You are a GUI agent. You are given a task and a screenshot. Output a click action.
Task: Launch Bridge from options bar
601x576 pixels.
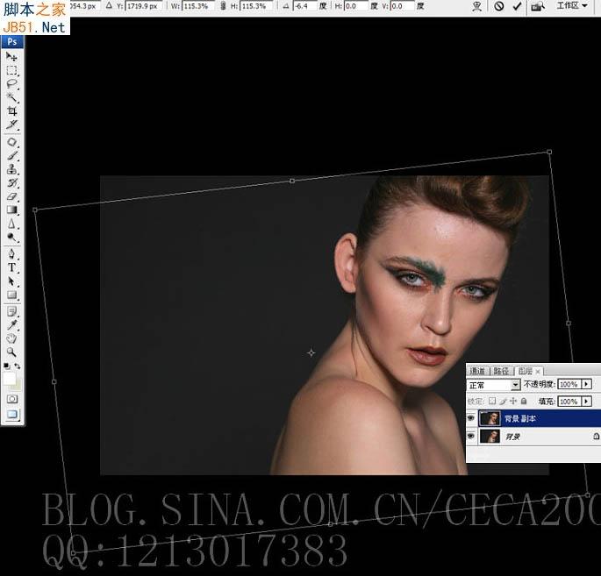[539, 6]
